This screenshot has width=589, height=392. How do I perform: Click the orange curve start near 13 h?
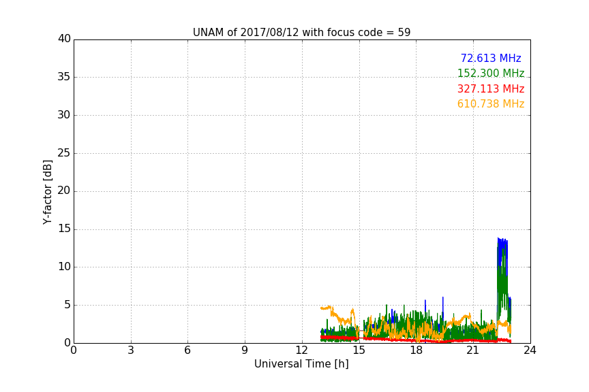click(322, 308)
